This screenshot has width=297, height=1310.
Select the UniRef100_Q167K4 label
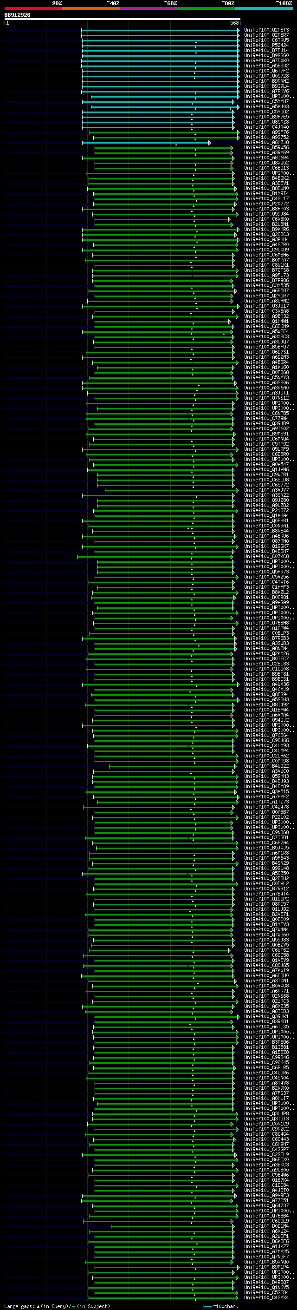(x=266, y=1180)
